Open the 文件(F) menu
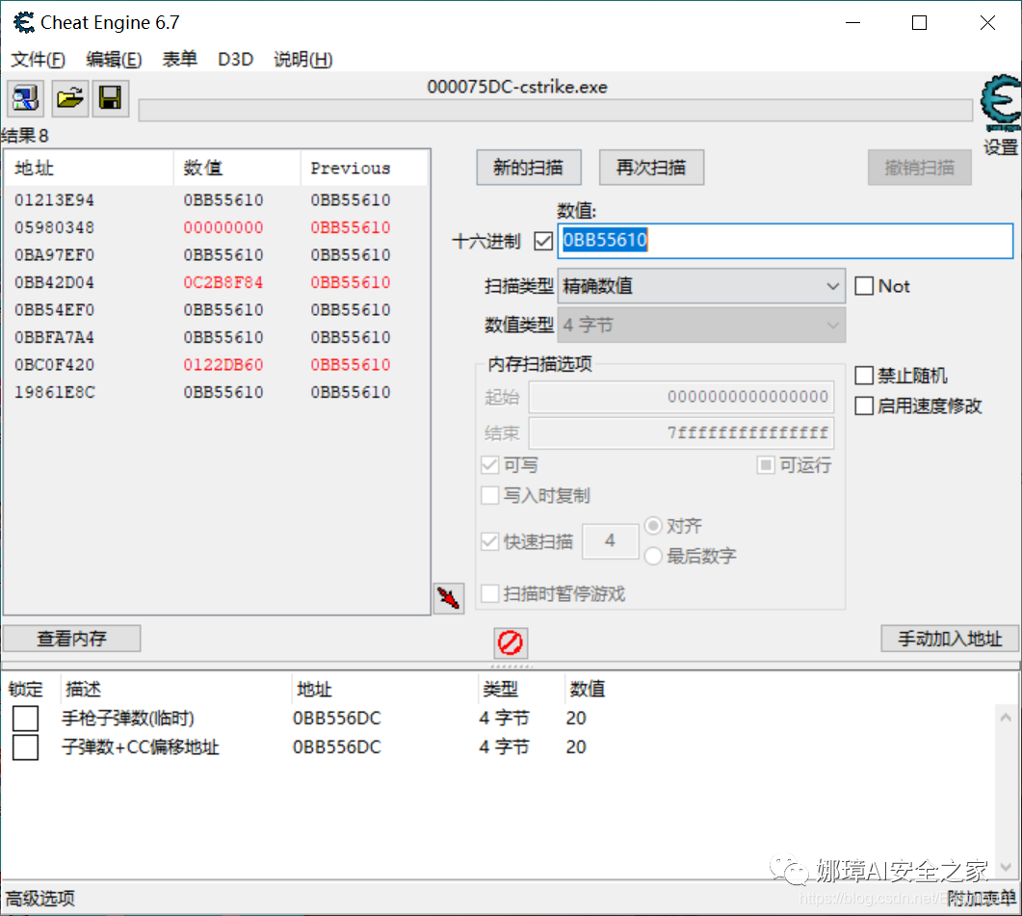The image size is (1022, 916). point(38,60)
